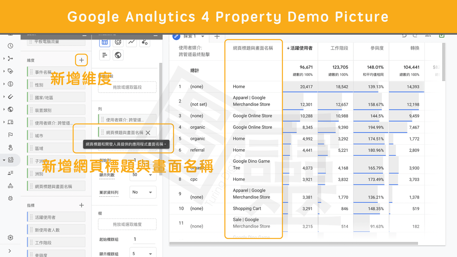The width and height of the screenshot is (457, 257).
Task: Add a new exploration tab
Action: 217,37
